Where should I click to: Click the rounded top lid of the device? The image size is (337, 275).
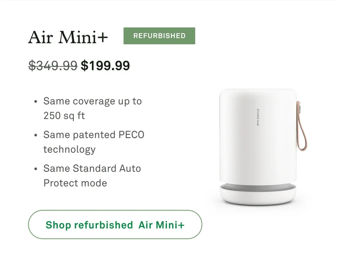coord(257,91)
